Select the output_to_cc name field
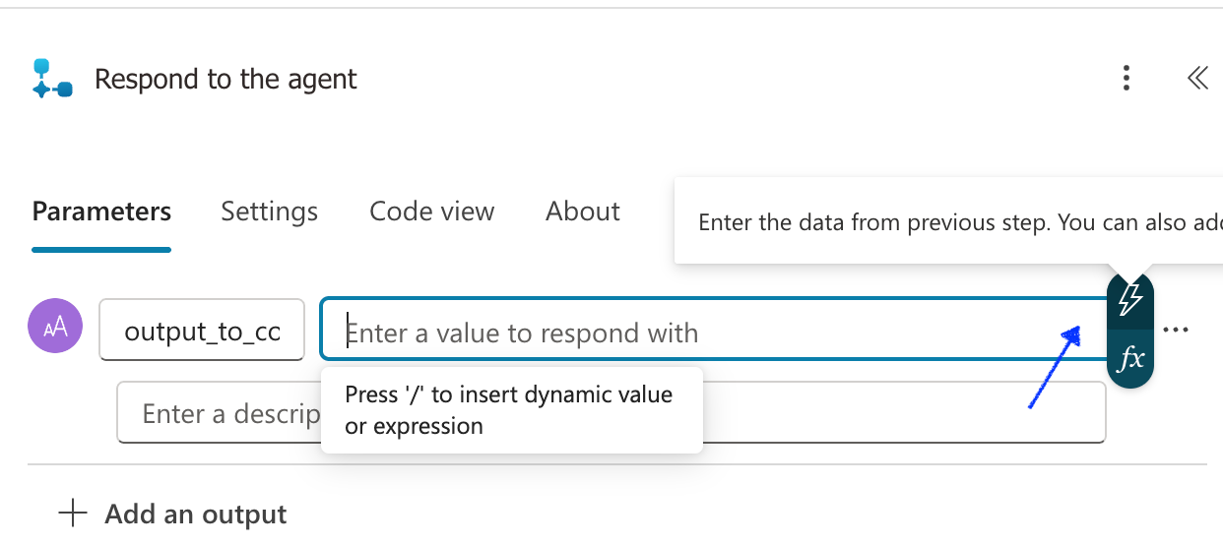Viewport: 1223px width, 545px height. 202,332
